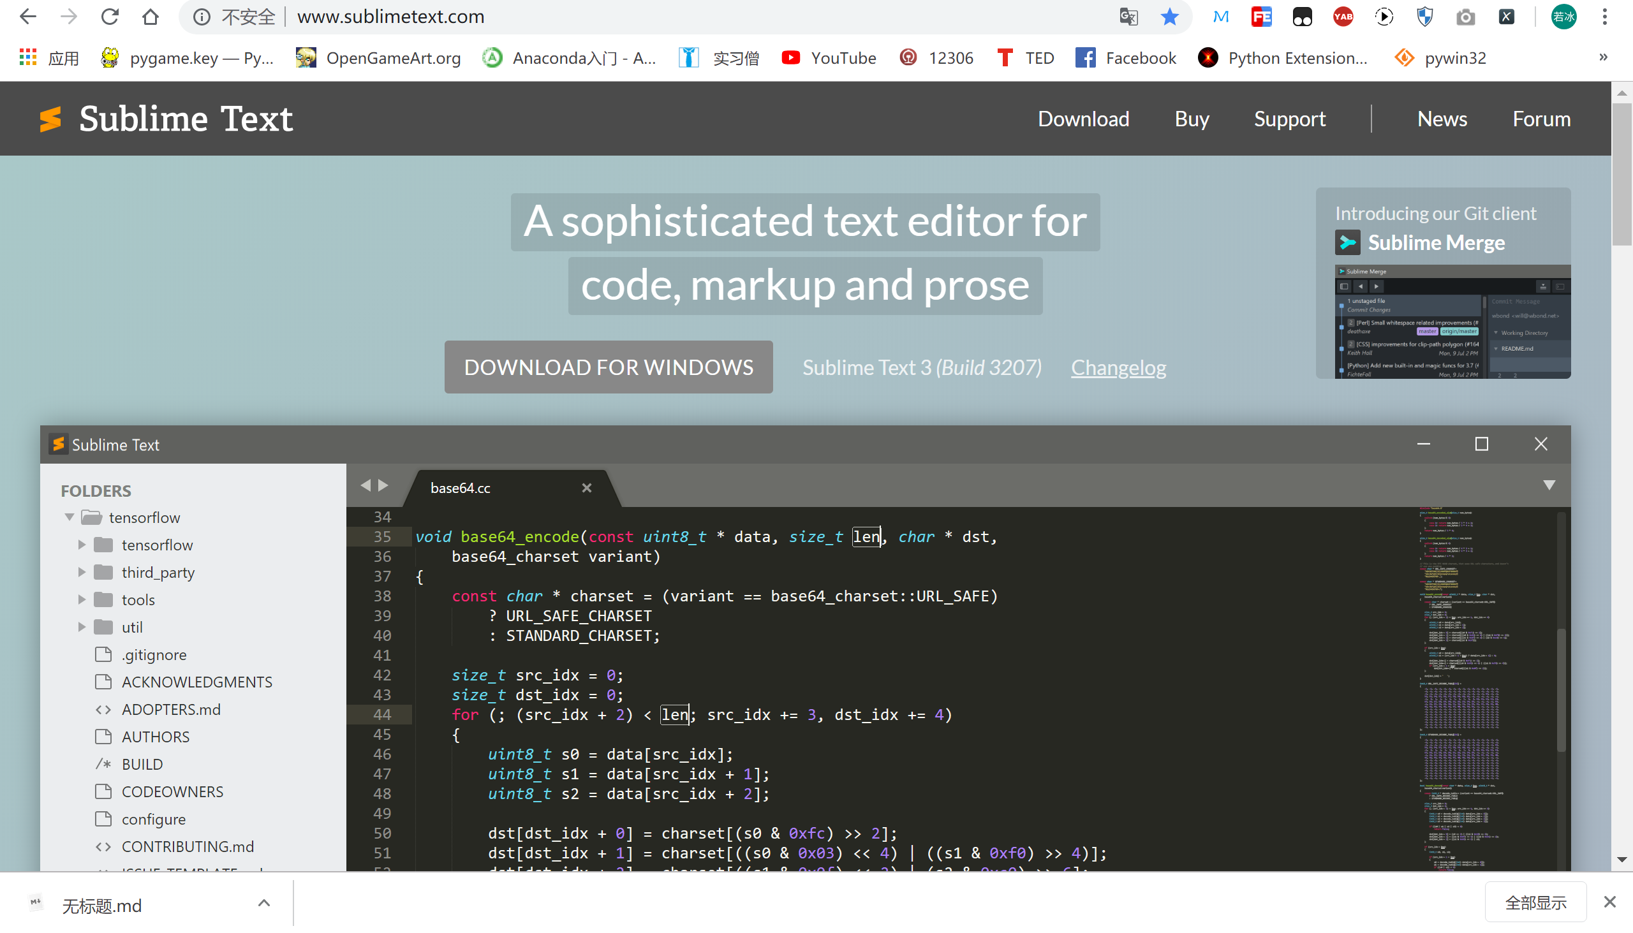This screenshot has width=1633, height=933.
Task: Open the blue M extension
Action: [1221, 17]
